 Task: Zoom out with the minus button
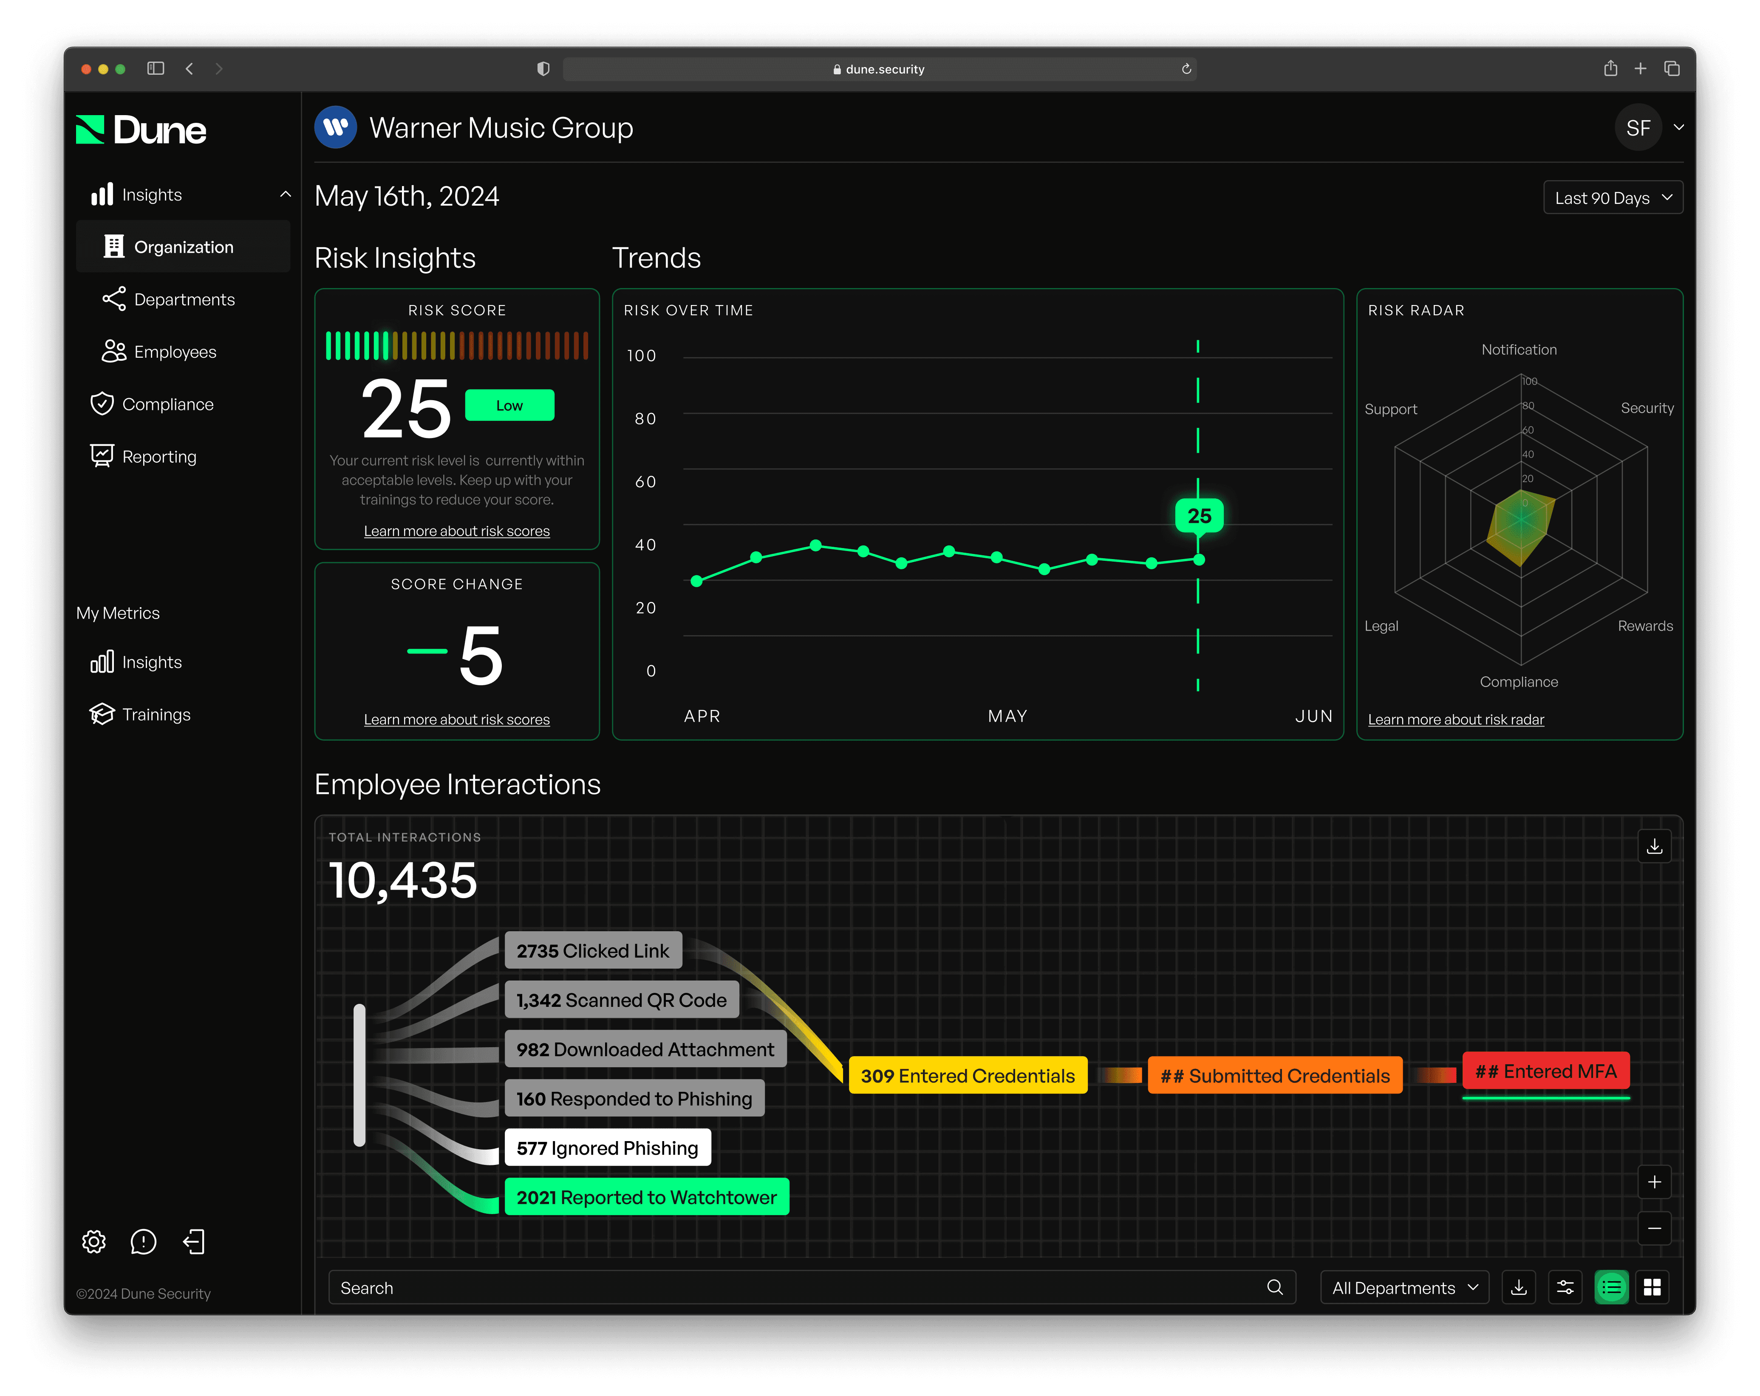[x=1654, y=1229]
